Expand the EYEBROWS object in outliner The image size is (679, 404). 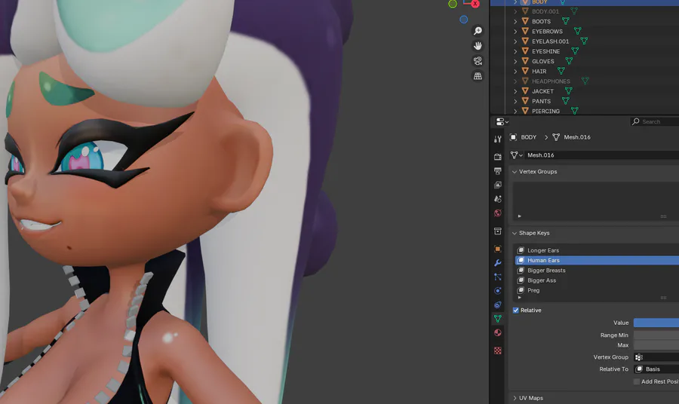(x=515, y=31)
